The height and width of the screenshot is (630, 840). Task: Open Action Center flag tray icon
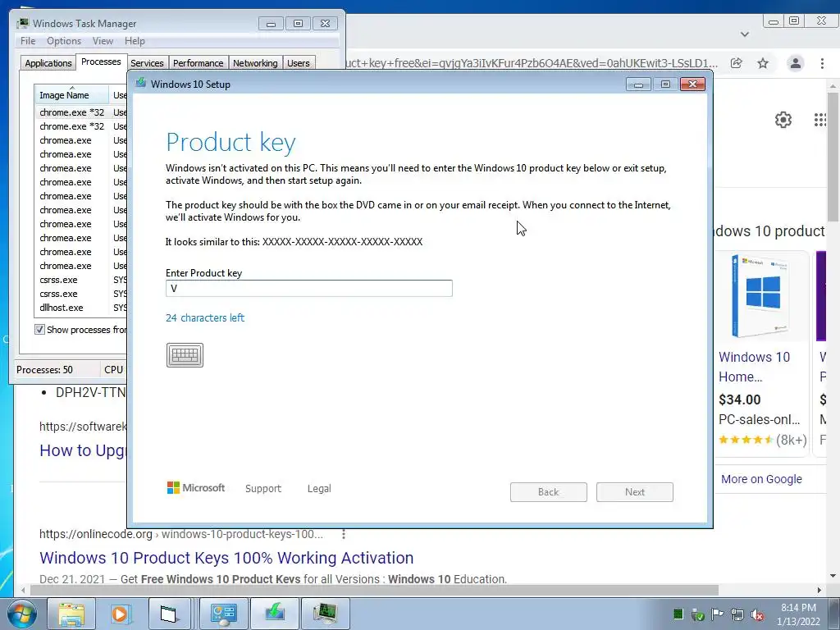[717, 614]
